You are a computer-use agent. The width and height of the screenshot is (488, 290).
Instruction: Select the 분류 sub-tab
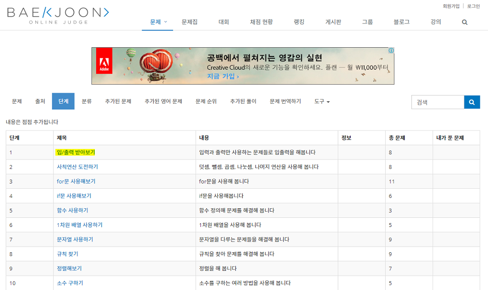87,101
